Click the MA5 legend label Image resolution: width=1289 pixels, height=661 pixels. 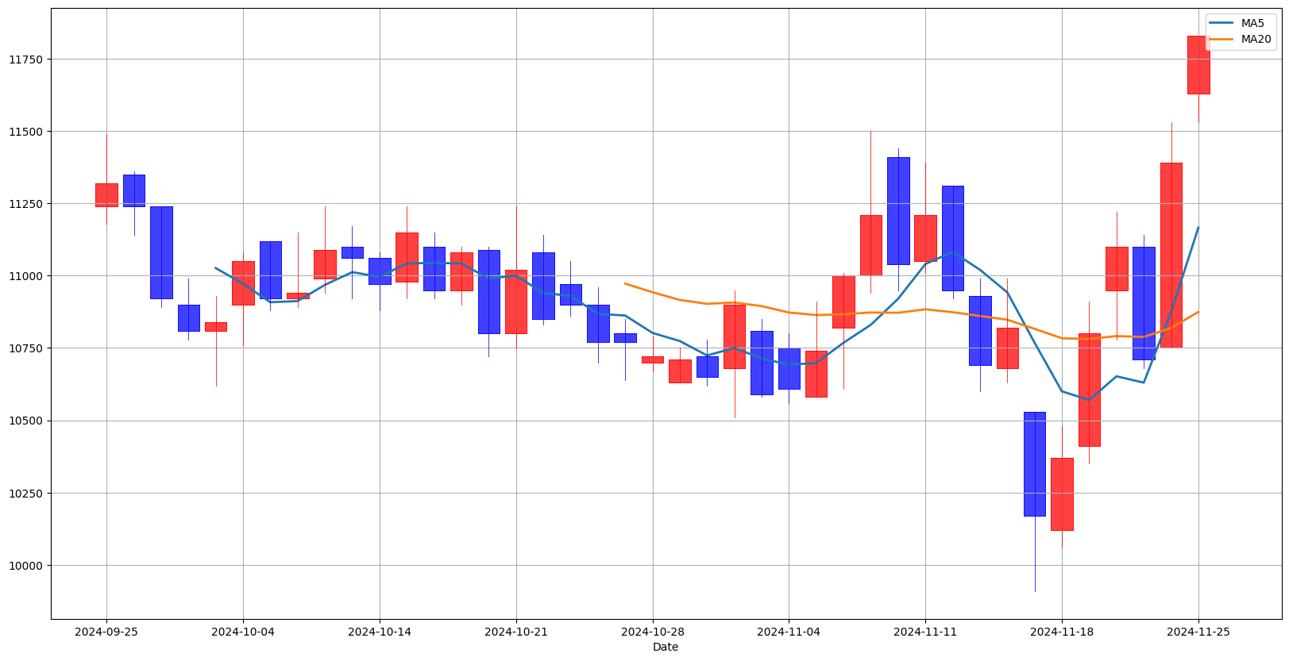tap(1252, 24)
